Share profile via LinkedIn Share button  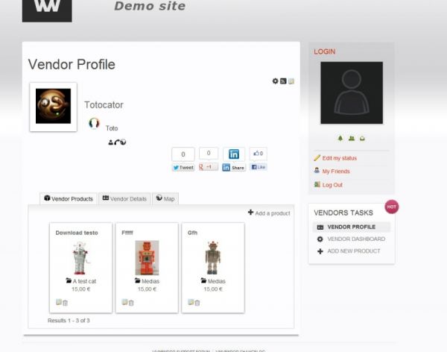[234, 168]
